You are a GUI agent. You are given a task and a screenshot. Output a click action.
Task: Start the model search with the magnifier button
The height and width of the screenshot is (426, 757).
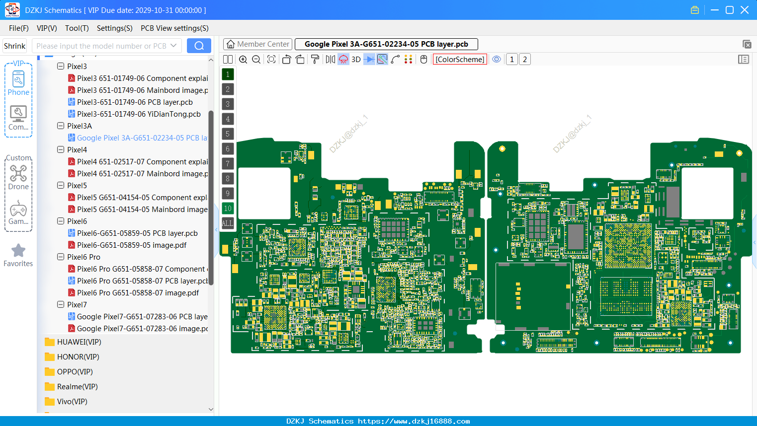click(199, 46)
